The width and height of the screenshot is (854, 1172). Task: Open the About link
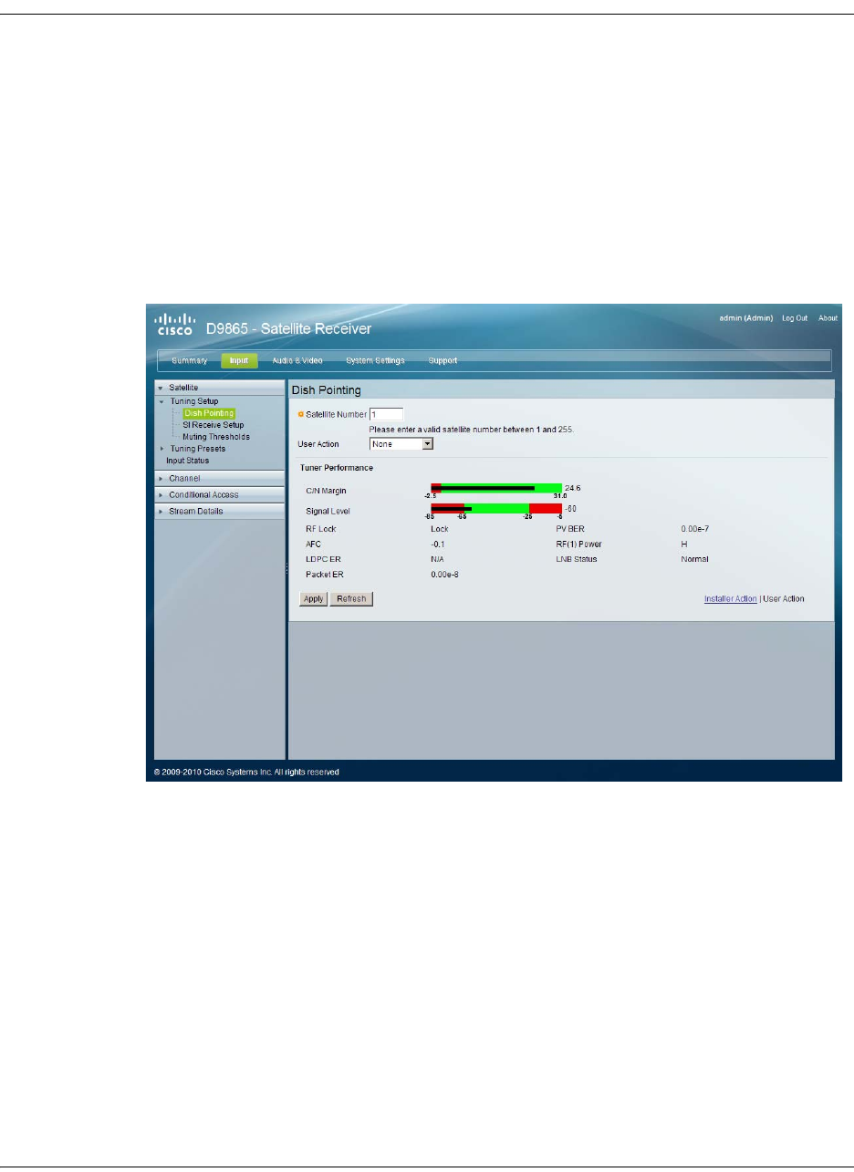click(828, 318)
